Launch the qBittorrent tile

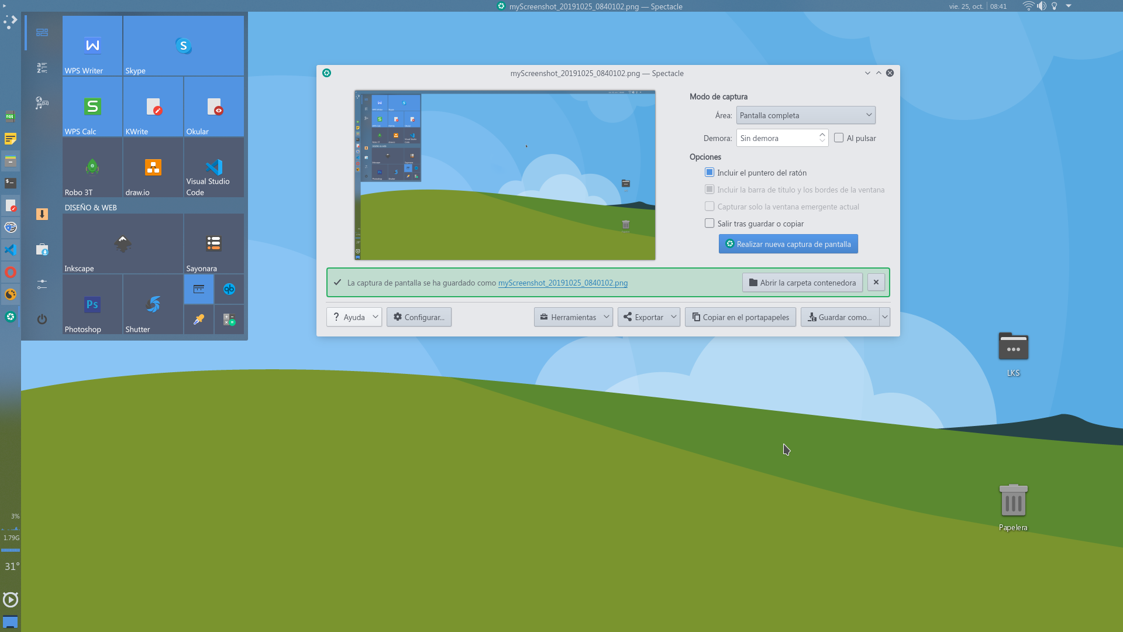tap(229, 289)
